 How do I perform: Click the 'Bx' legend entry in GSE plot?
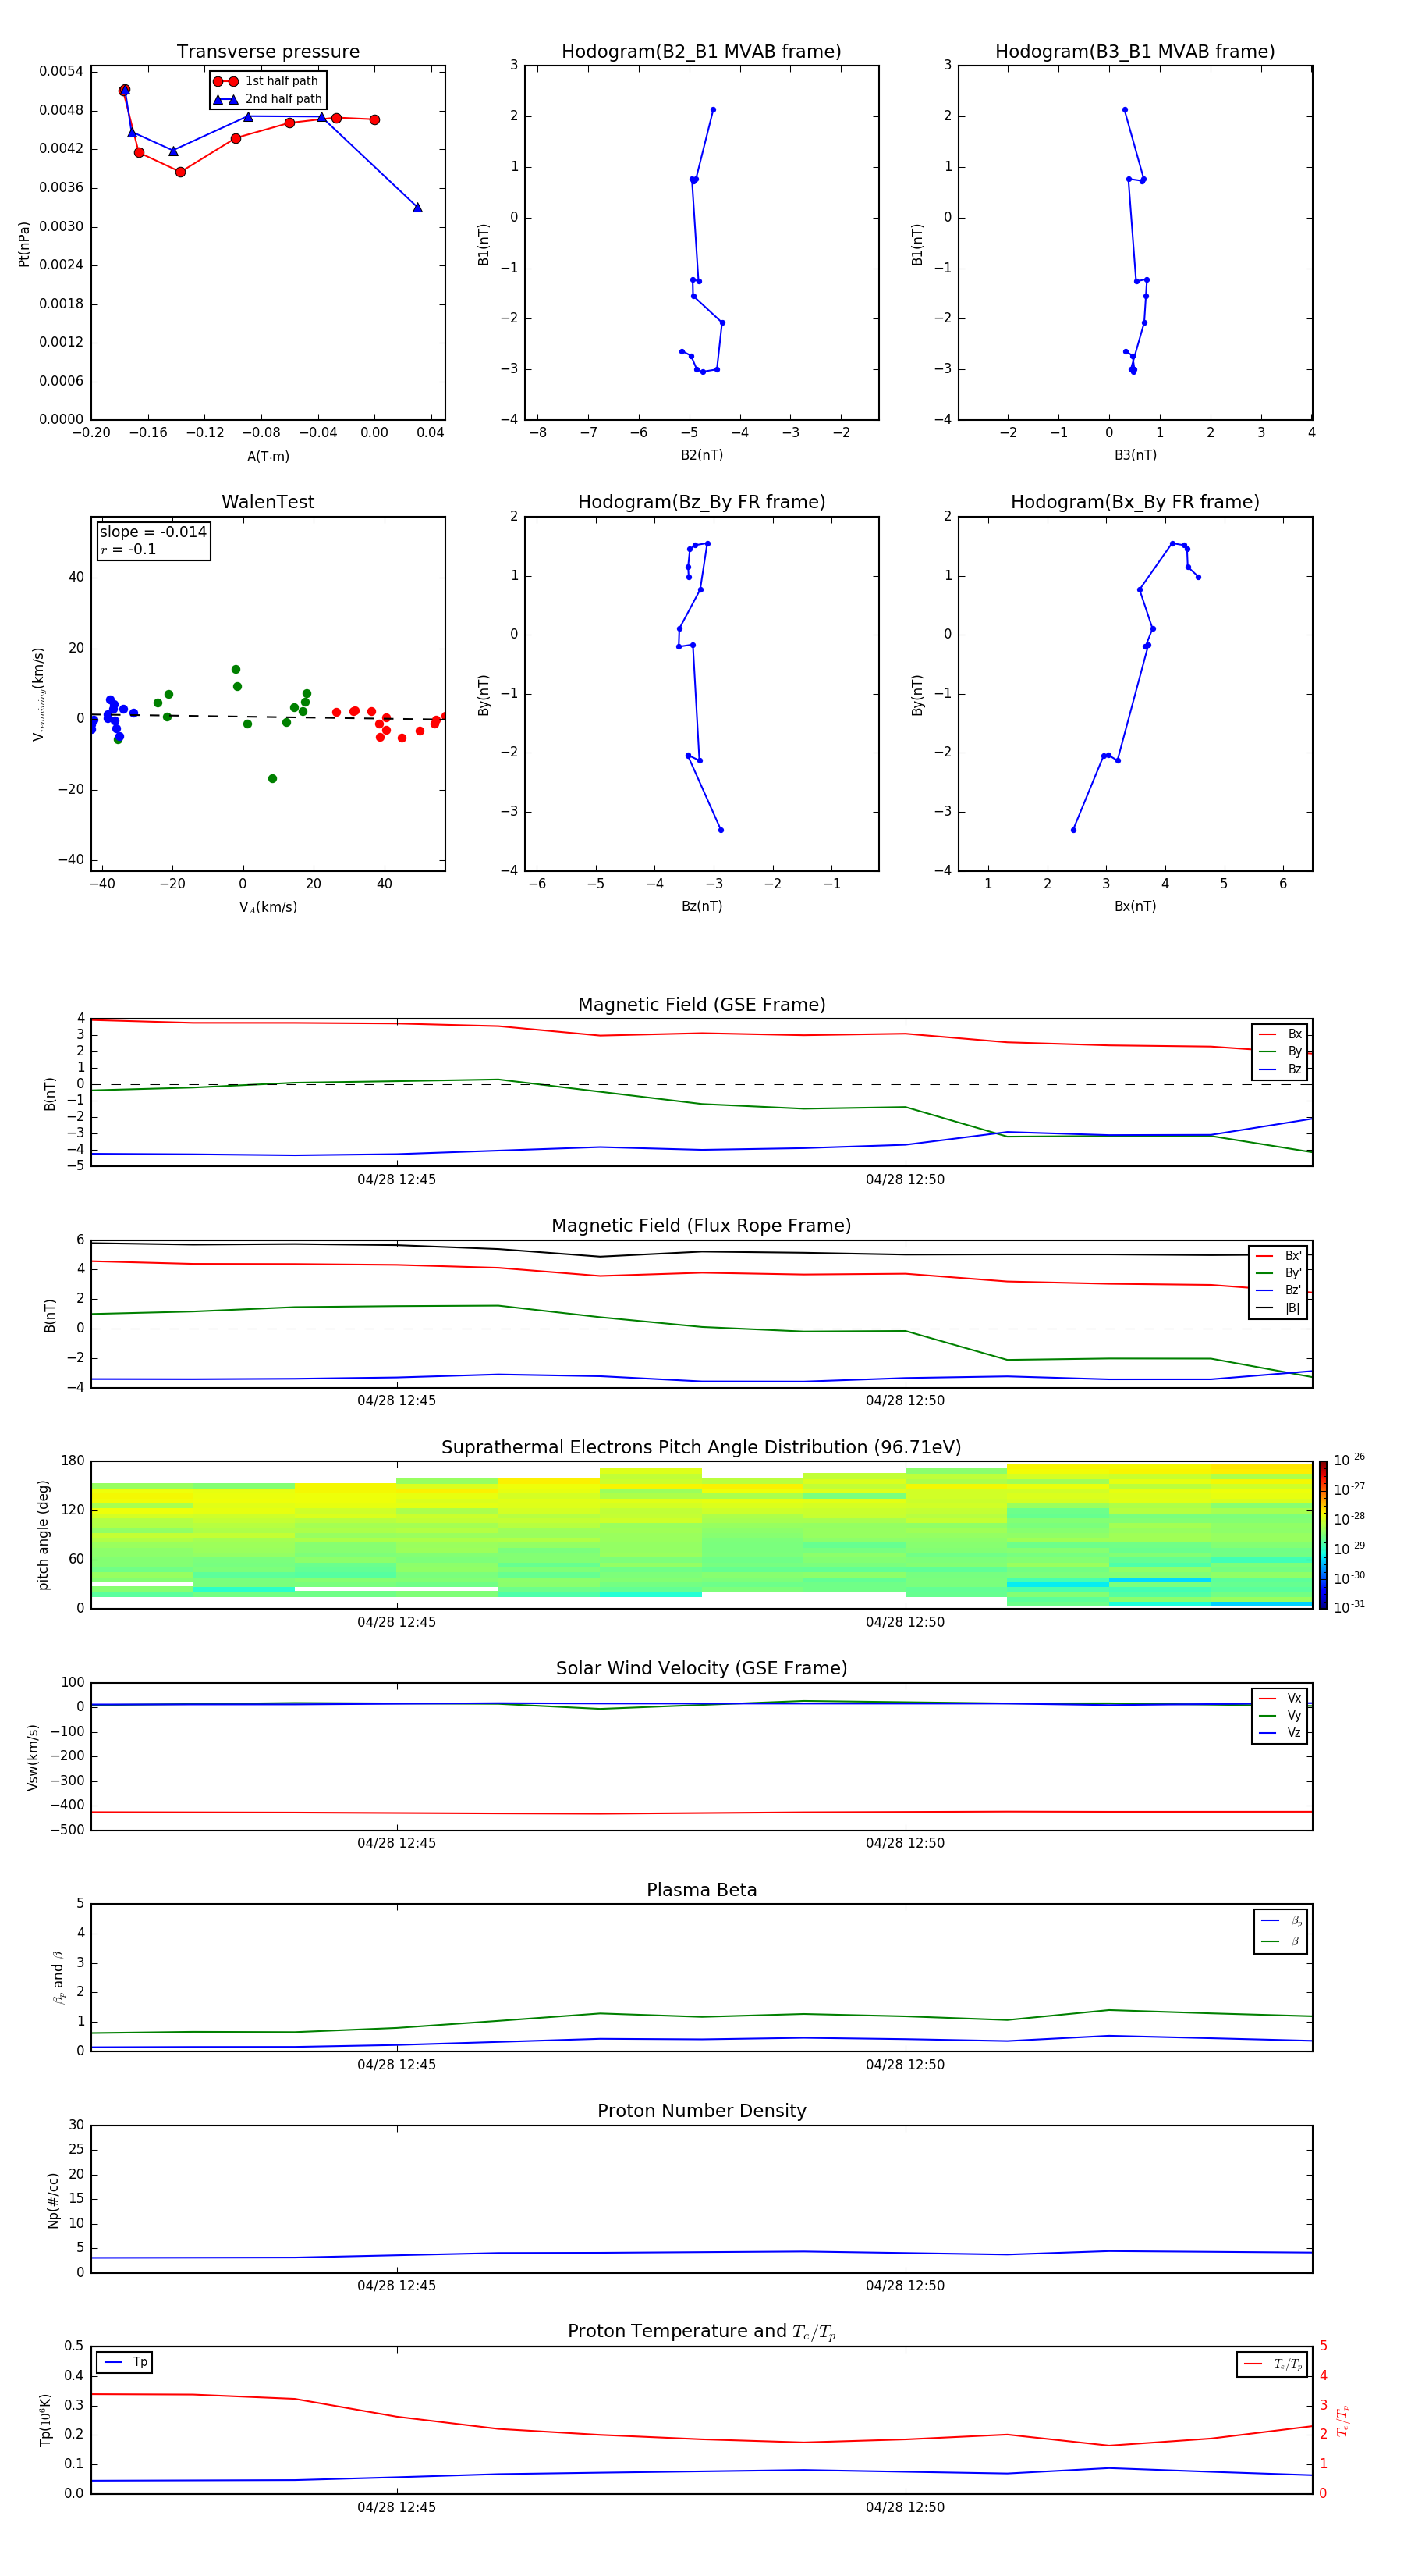pyautogui.click(x=1280, y=1034)
